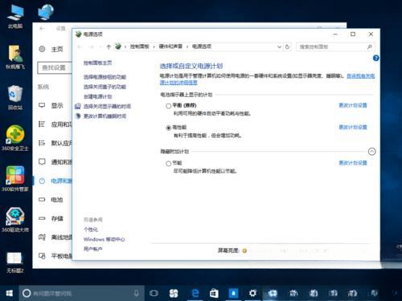Open the Windows Start menu
The height and width of the screenshot is (301, 402).
click(9, 293)
